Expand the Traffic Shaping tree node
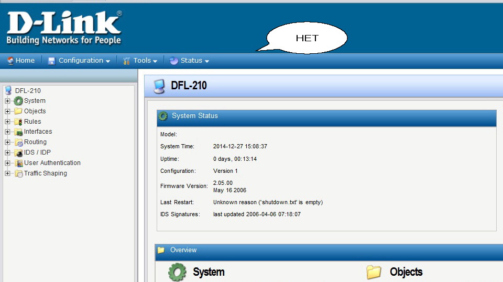 click(x=7, y=173)
